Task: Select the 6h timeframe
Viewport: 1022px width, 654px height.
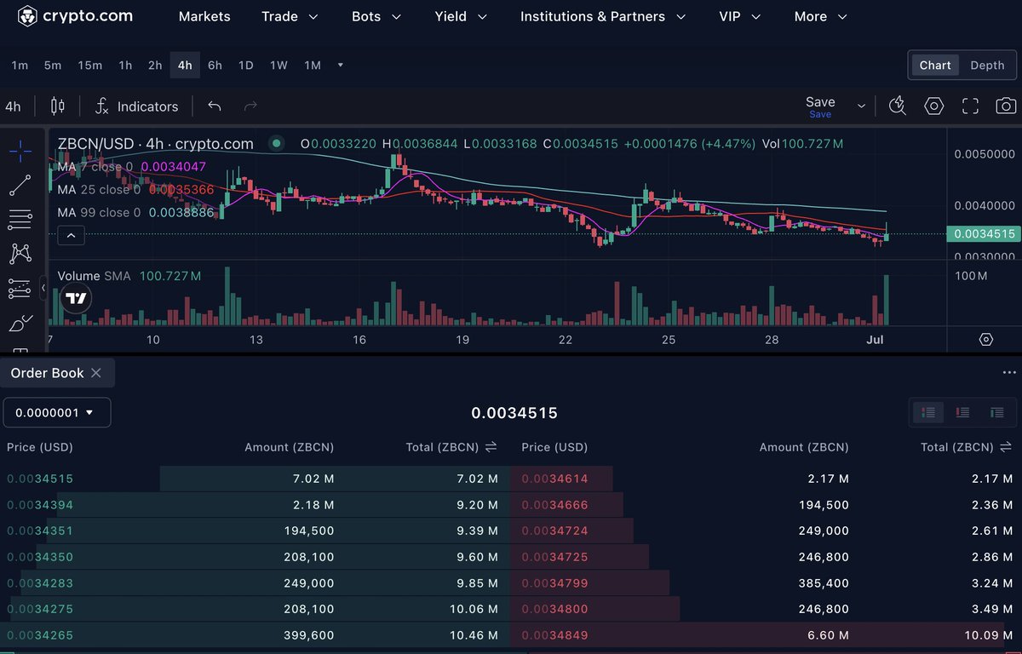Action: click(215, 65)
